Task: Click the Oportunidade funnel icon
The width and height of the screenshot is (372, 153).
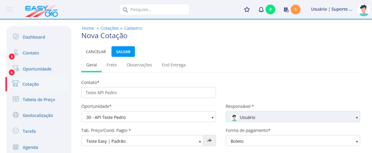Action: [16, 69]
